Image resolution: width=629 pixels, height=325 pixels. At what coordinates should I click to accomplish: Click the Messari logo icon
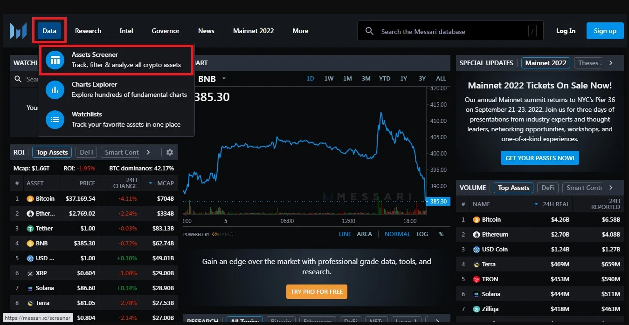(x=18, y=31)
